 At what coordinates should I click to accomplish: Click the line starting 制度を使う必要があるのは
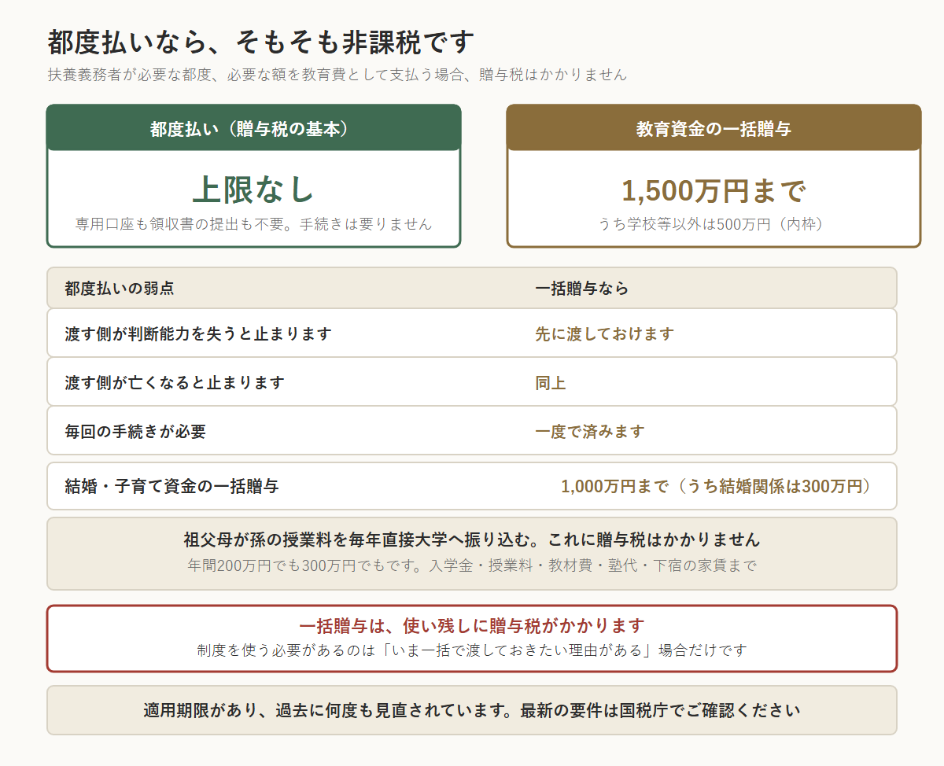(x=472, y=650)
